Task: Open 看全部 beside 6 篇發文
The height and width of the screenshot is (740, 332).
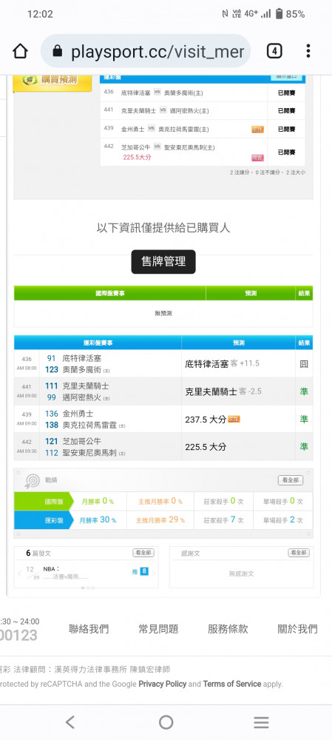Action: coord(143,553)
